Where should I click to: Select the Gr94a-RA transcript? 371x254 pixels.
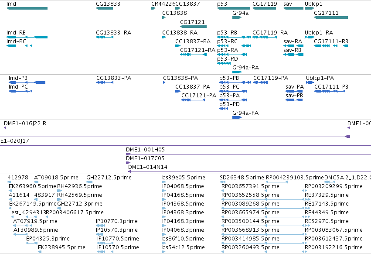tap(237, 72)
